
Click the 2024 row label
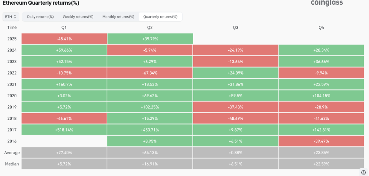click(12, 50)
